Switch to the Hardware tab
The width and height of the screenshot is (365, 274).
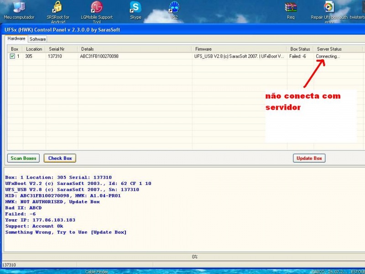16,38
